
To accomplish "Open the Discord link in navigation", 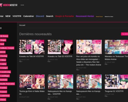I will point(40,16).
